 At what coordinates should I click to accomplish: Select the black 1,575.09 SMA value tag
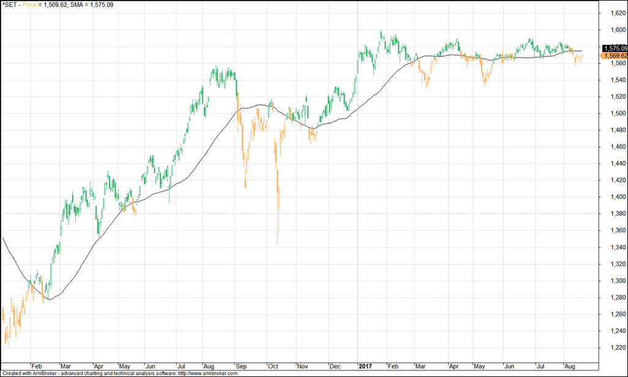(615, 48)
